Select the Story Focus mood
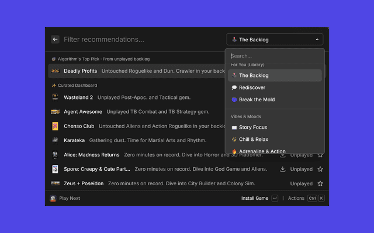374x233 pixels. [x=275, y=128]
